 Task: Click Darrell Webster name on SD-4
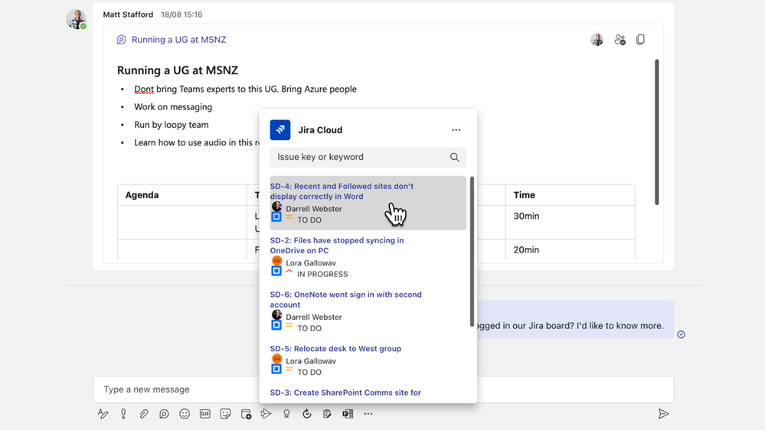[x=314, y=209]
